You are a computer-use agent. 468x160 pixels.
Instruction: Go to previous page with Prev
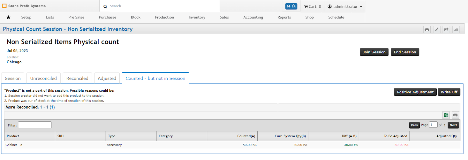(414, 125)
